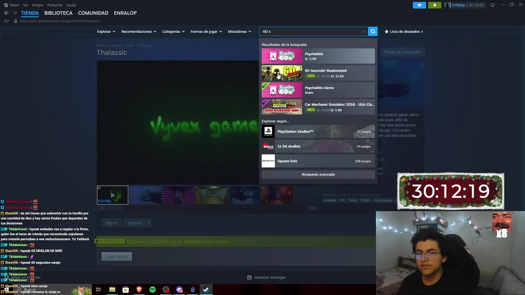This screenshot has width=525, height=295.
Task: Open the Amigos menu
Action: (x=38, y=5)
